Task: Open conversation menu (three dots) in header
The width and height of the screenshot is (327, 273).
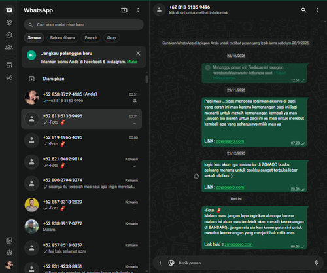Action: tap(317, 10)
